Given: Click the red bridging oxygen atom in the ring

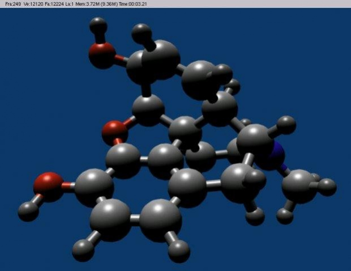Looking at the screenshot, I should coord(115,133).
